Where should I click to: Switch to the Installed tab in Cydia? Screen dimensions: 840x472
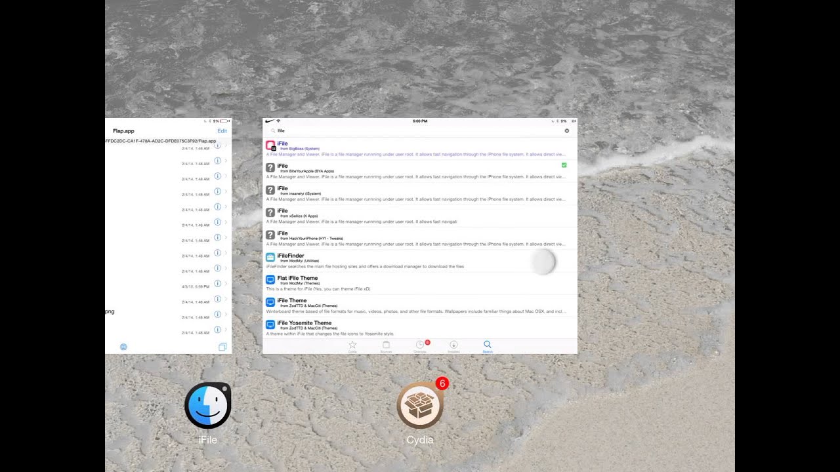[x=453, y=346]
